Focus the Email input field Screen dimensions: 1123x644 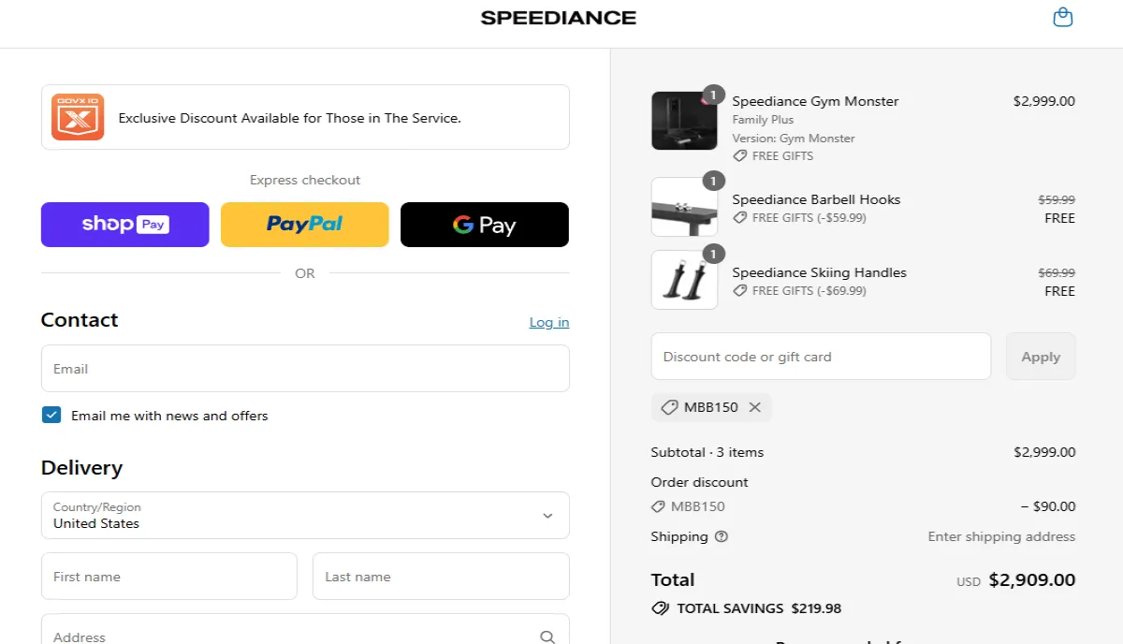305,369
